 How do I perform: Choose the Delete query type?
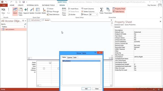[44, 11]
